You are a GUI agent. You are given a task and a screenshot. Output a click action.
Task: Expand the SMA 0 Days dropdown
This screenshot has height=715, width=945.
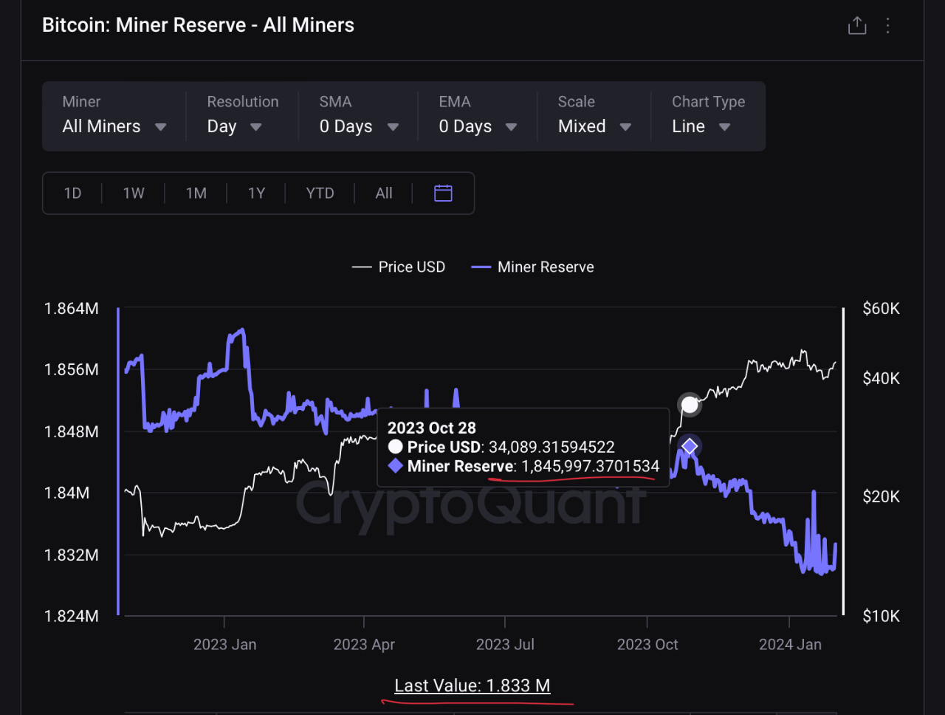click(358, 126)
